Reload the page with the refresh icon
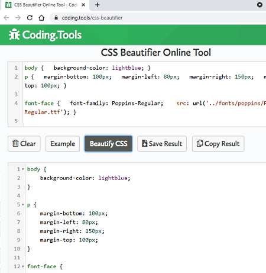Viewport: 266px width, 273px height. [30, 18]
